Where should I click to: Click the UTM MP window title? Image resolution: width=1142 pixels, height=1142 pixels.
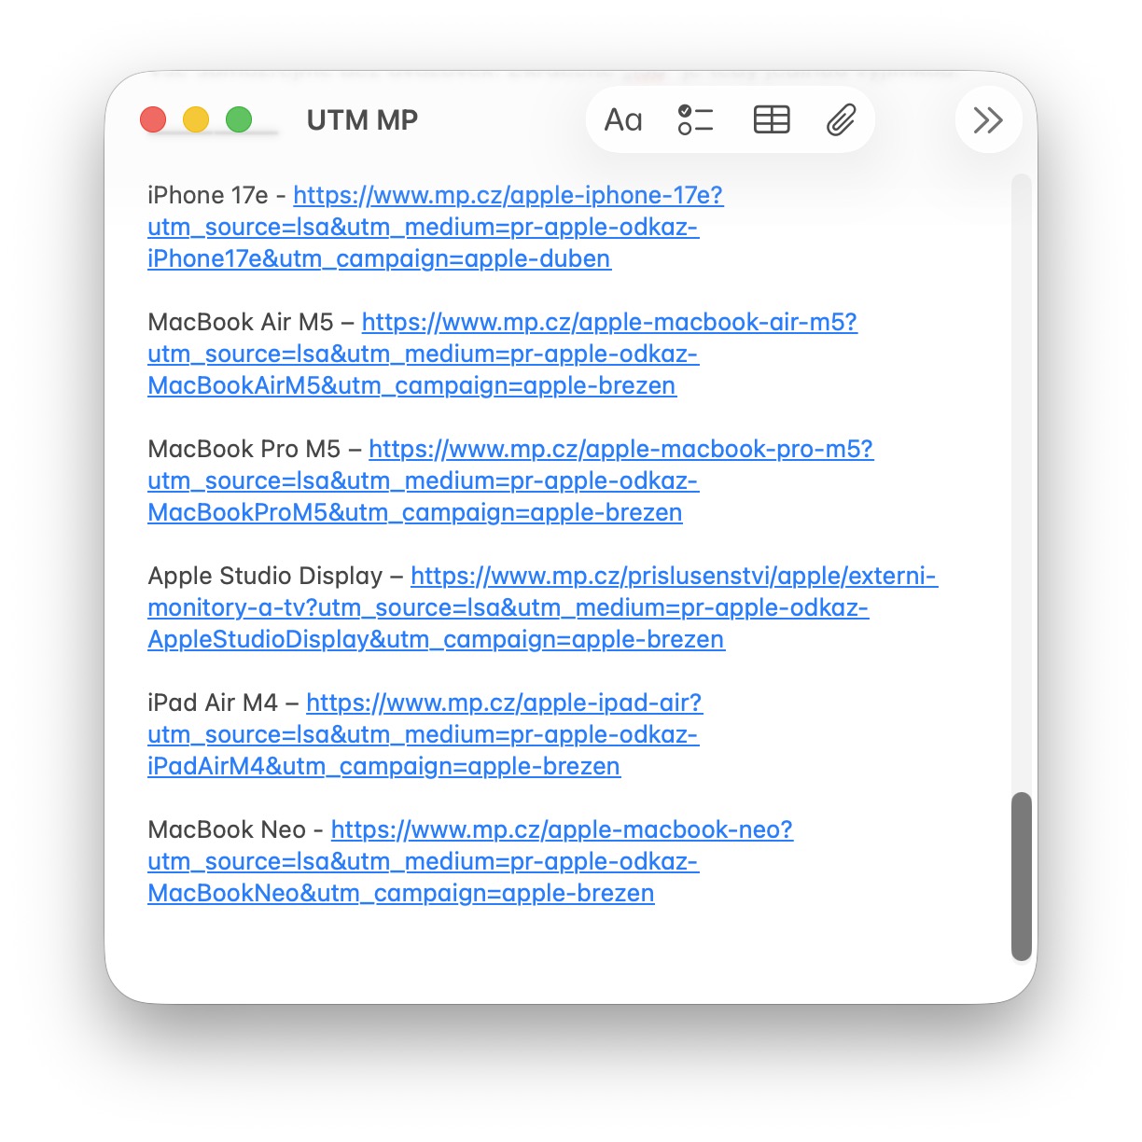[362, 120]
